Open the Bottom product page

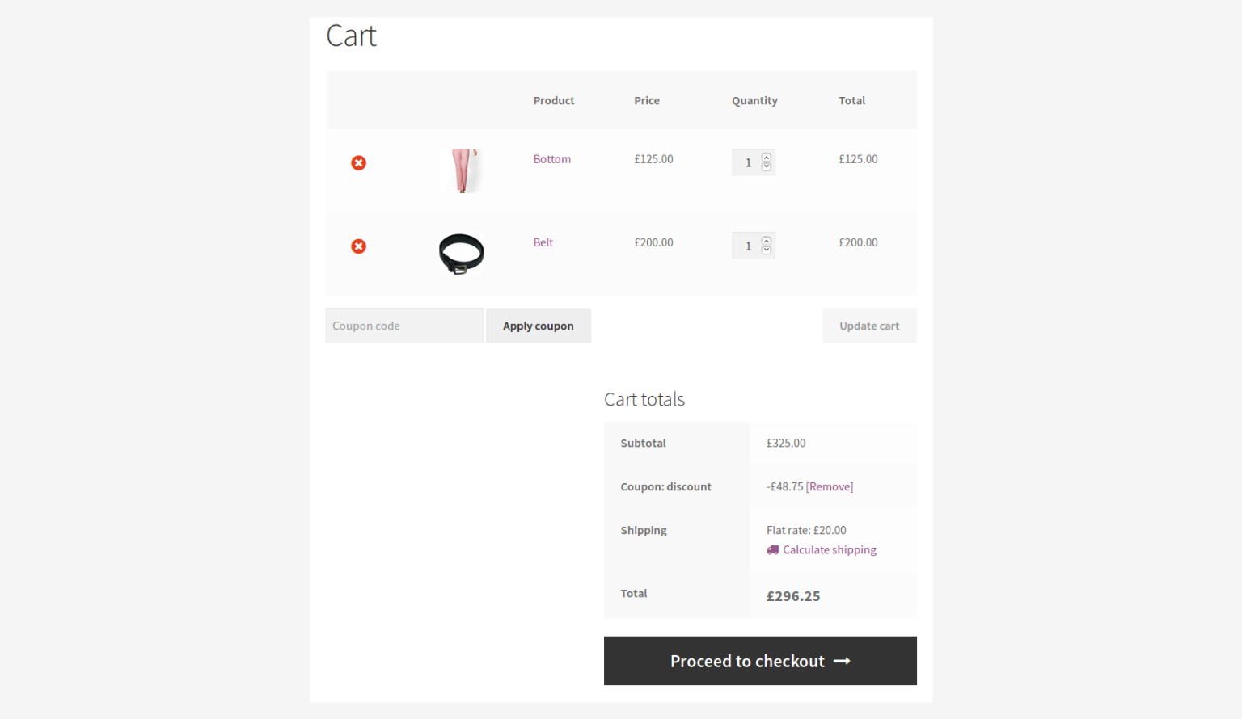(551, 158)
